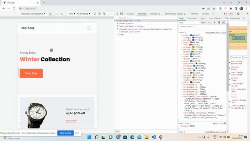Click the red error count badge
Screen dimensions: 250x141
click(225, 14)
